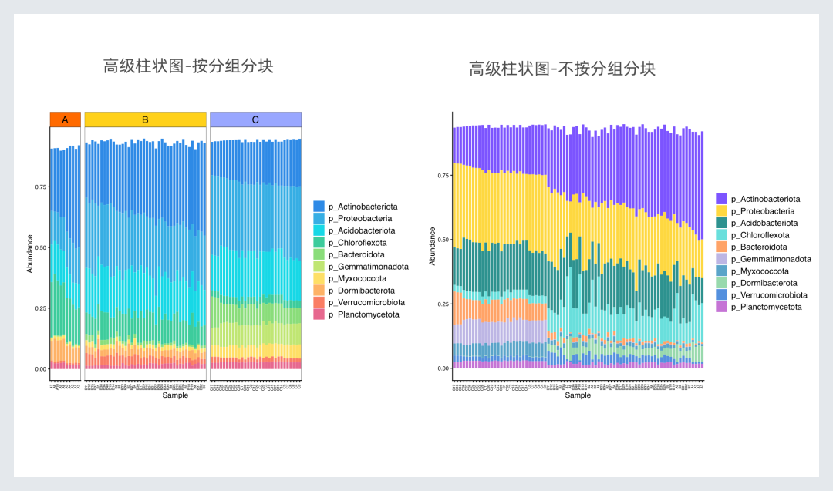Click p_Chloroflexota label text in 按分组分块 legend

tap(358, 243)
